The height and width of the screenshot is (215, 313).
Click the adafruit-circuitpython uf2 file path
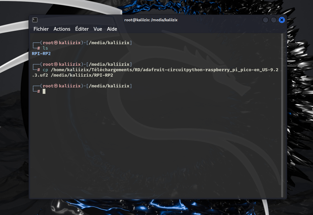point(155,72)
